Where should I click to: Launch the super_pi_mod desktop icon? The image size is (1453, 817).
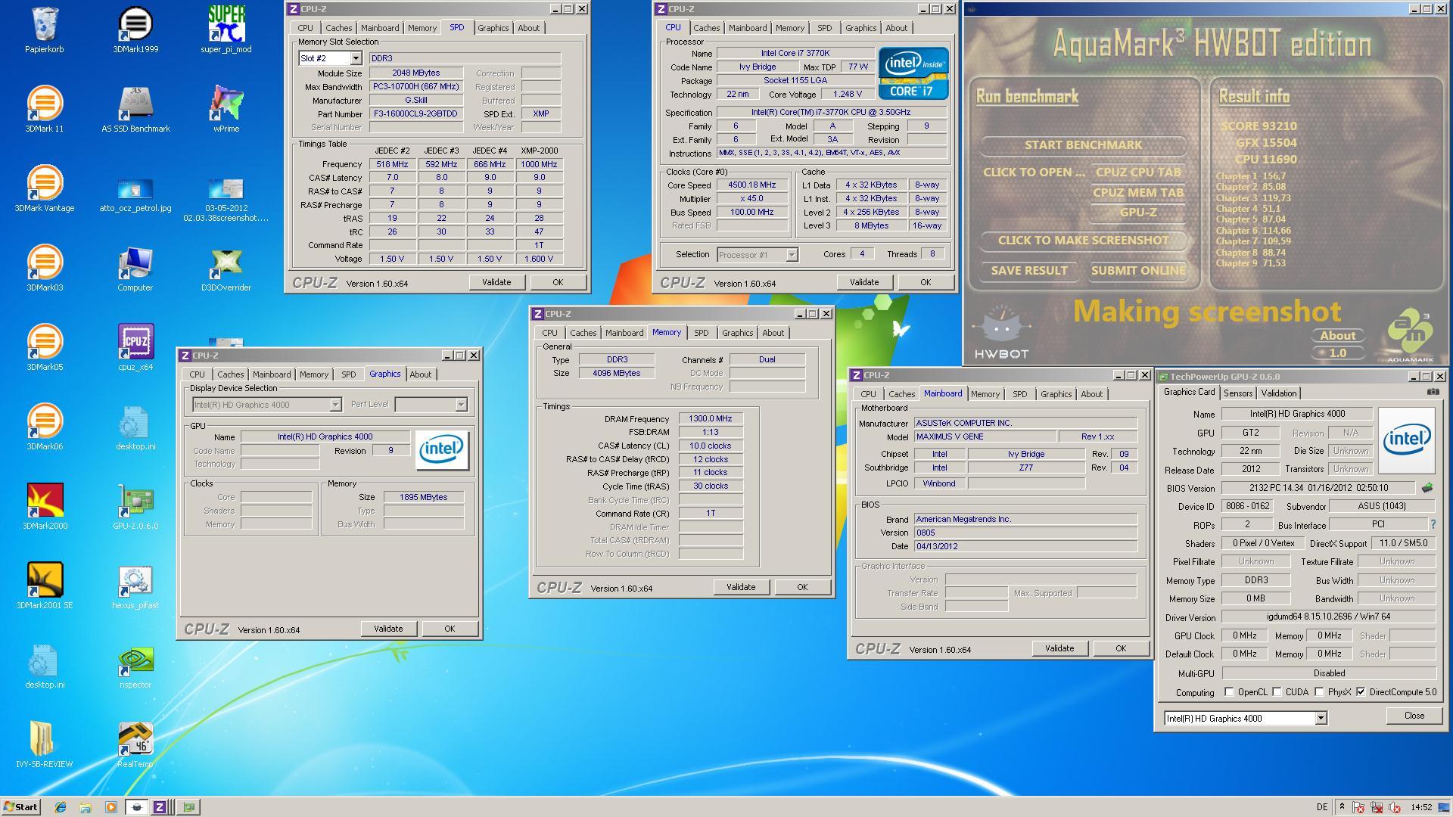coord(226,29)
